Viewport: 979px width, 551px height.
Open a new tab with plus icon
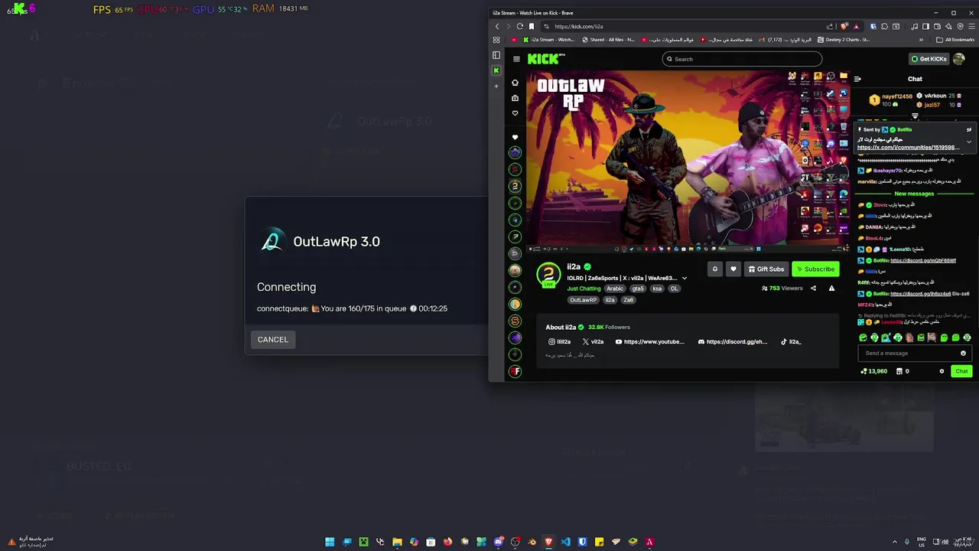click(496, 86)
